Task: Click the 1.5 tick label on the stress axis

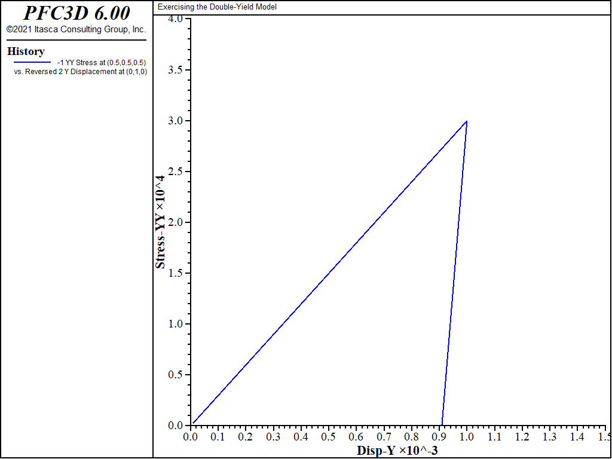Action: 175,273
